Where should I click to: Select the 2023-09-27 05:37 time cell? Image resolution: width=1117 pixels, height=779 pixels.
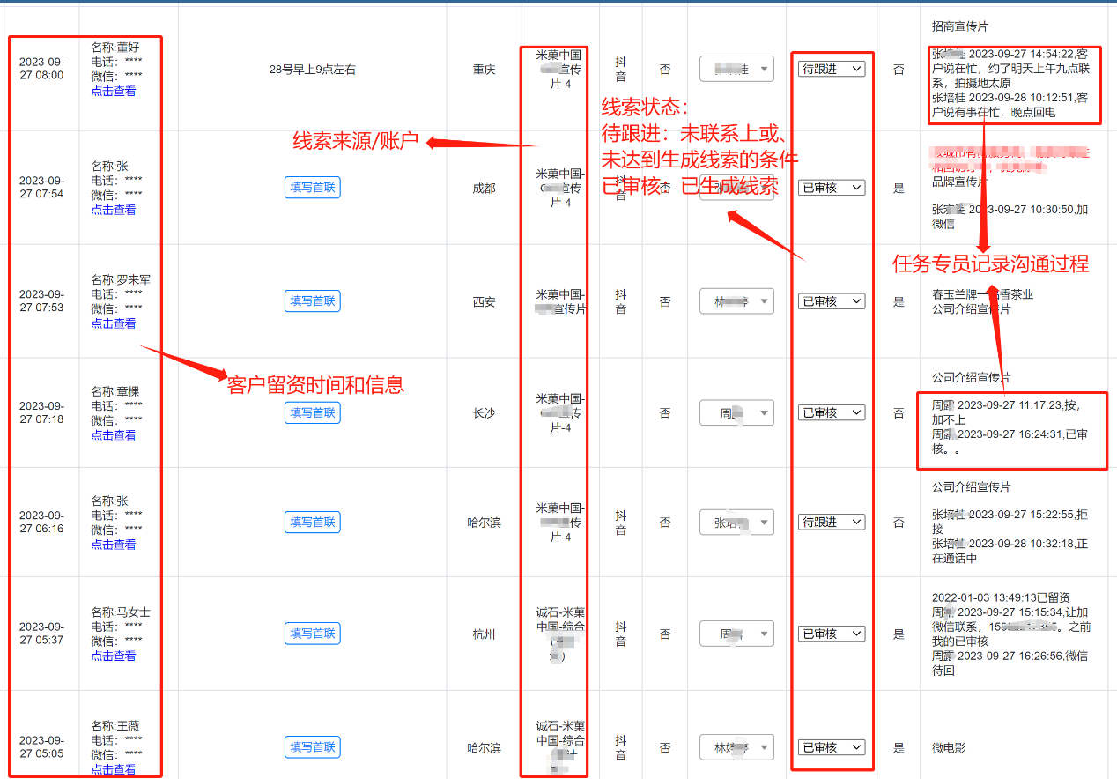coord(41,634)
